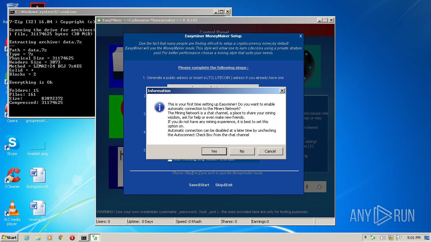Open Windows Explorer from the taskbar
431x242 pixels.
click(38, 238)
